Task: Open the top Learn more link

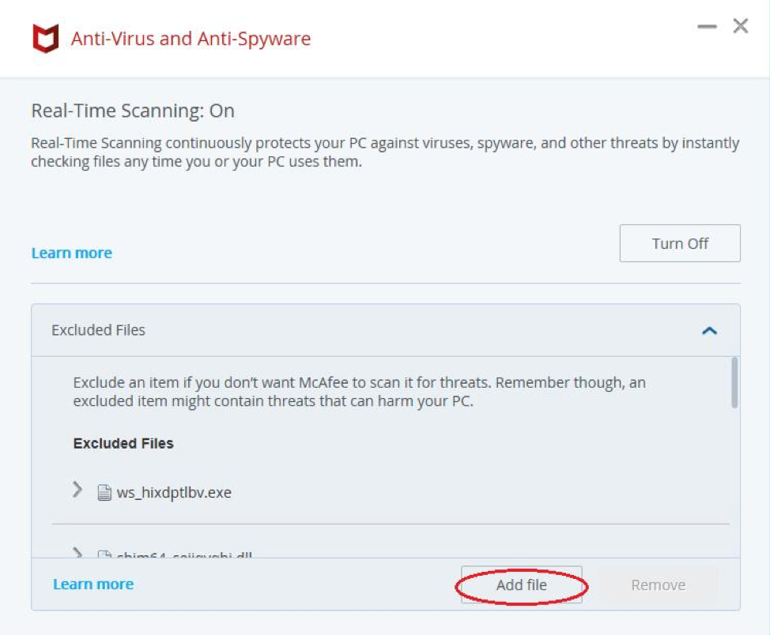Action: coord(71,252)
